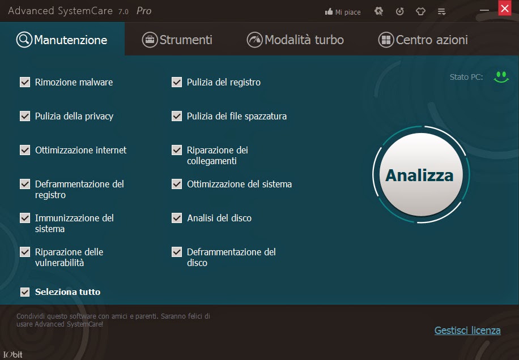Click the grid icon on Centro azioni
The image size is (519, 360).
pos(386,40)
